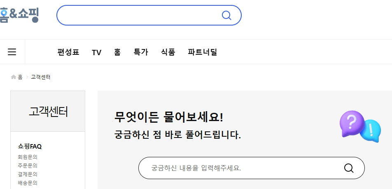Select 회원문의 in sidebar
392x189 pixels.
click(28, 157)
